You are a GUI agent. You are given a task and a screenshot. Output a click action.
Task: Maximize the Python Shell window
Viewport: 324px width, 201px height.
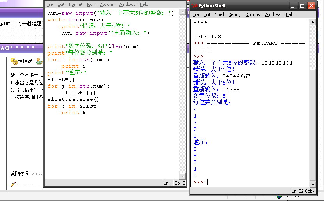302,6
